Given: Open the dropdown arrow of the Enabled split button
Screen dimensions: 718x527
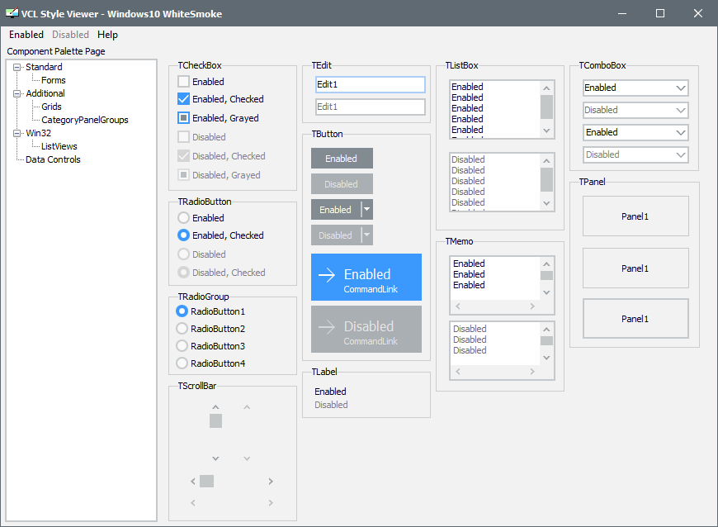Looking at the screenshot, I should [366, 210].
